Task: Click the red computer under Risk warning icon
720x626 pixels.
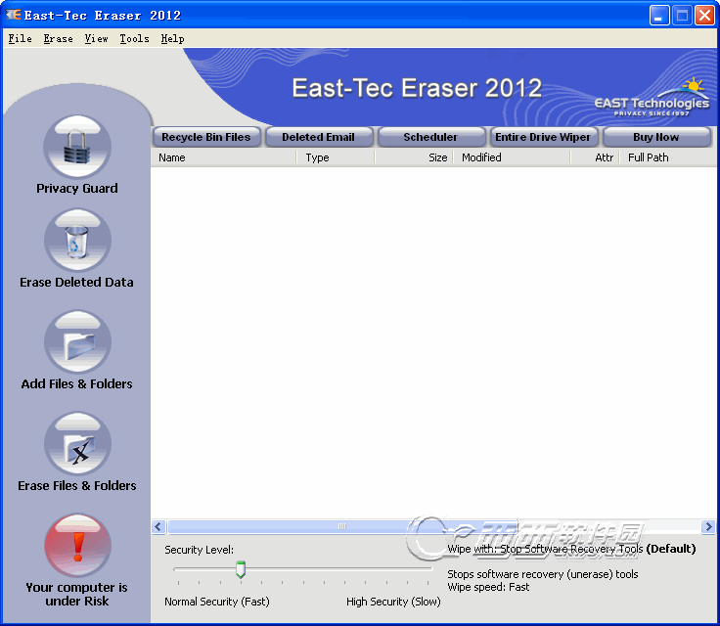Action: 77,546
